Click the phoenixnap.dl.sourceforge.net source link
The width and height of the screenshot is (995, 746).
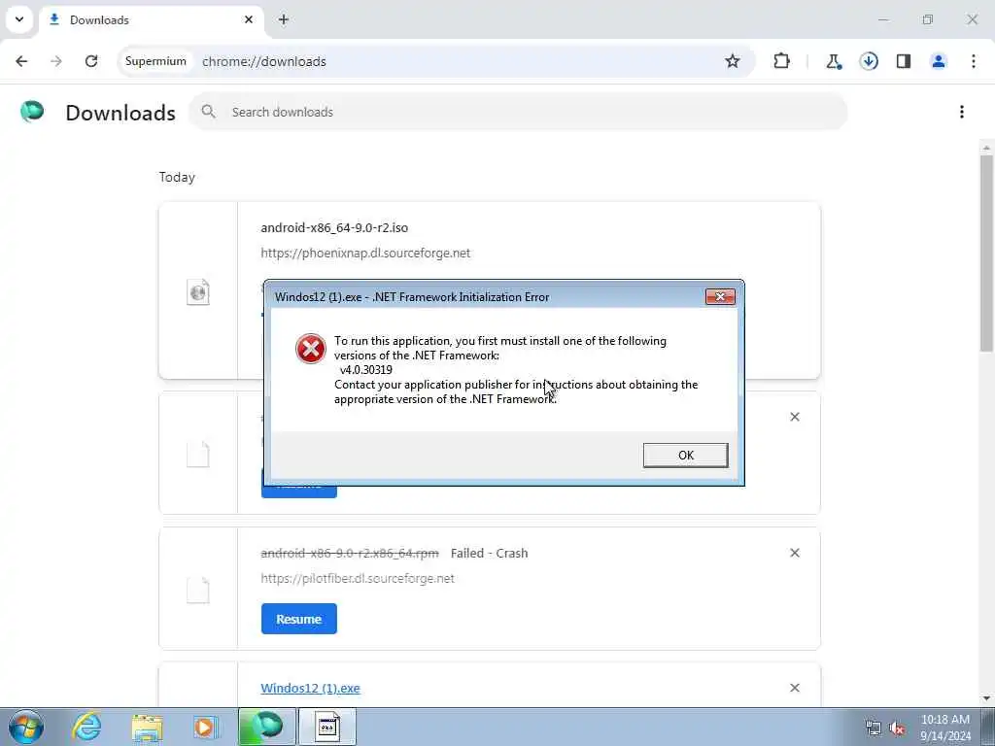[x=365, y=254]
